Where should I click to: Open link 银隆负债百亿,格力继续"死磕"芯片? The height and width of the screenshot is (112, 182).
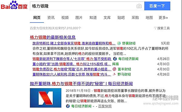pyautogui.click(x=72, y=69)
